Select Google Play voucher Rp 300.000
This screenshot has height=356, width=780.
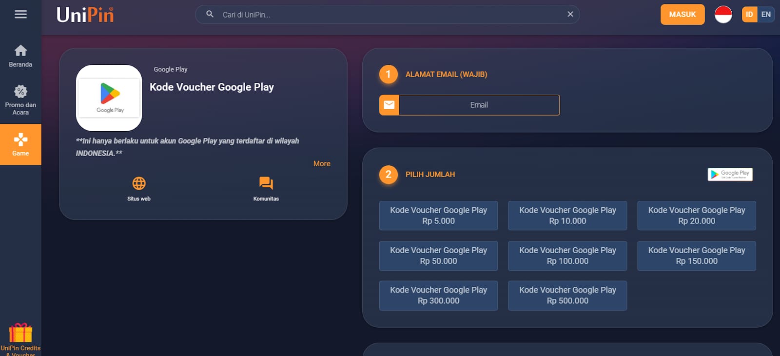click(438, 296)
